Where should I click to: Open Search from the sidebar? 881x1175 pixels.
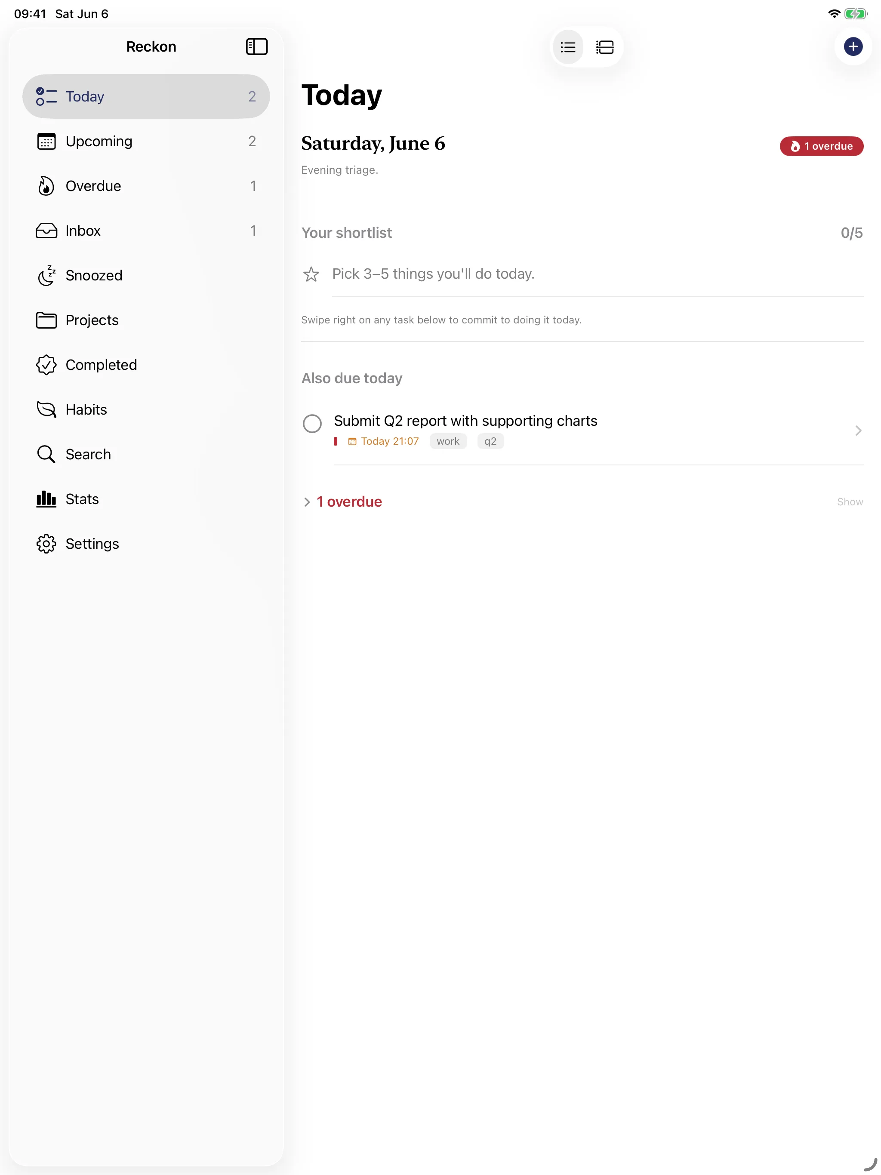[146, 454]
